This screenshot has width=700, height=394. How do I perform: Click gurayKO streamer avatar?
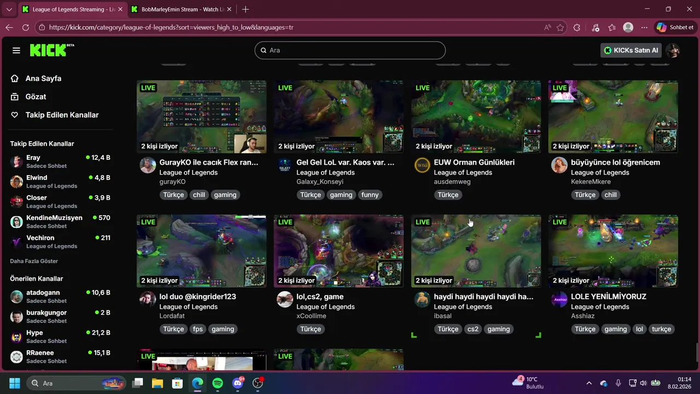point(148,165)
